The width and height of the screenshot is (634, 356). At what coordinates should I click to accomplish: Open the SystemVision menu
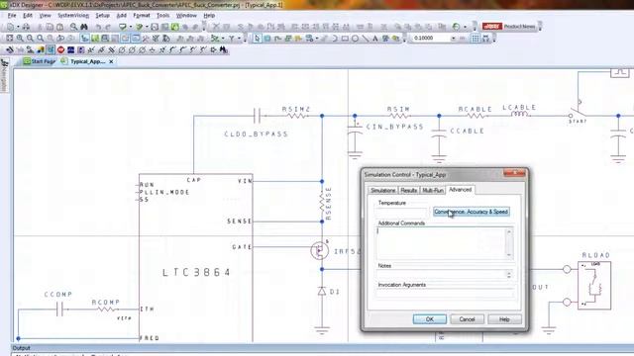[73, 16]
